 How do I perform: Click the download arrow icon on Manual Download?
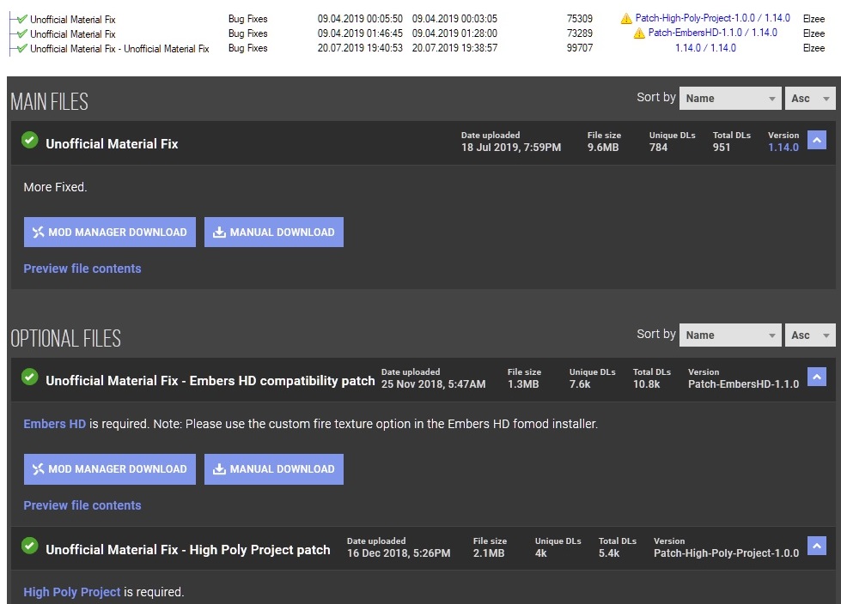coord(218,232)
